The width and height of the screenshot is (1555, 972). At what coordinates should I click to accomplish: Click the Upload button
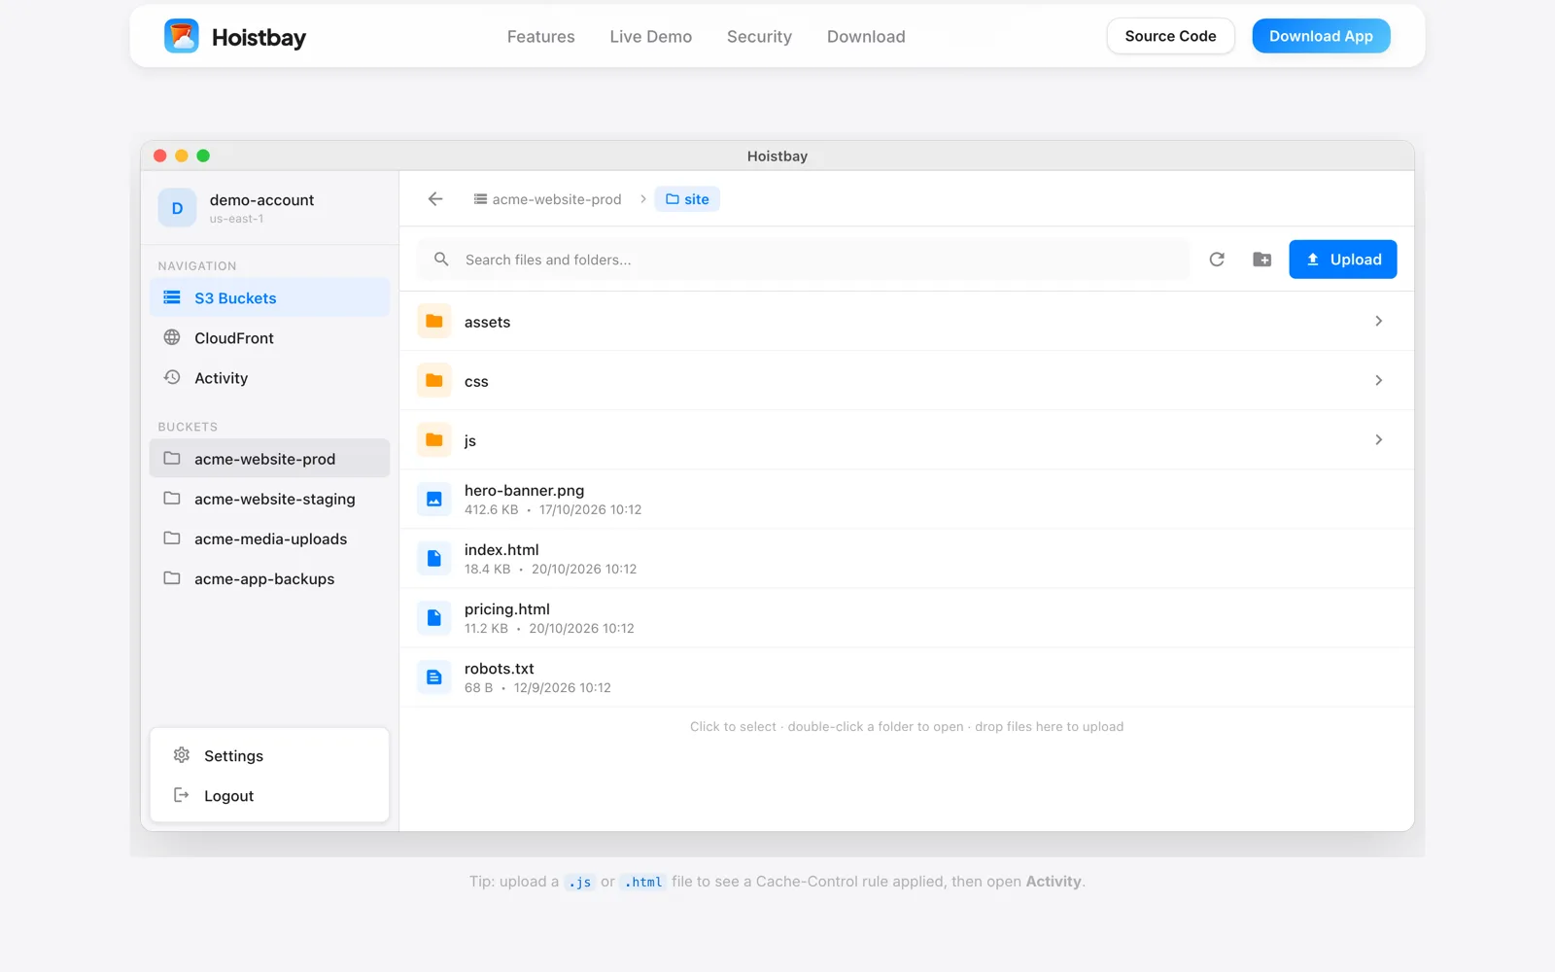pyautogui.click(x=1343, y=260)
